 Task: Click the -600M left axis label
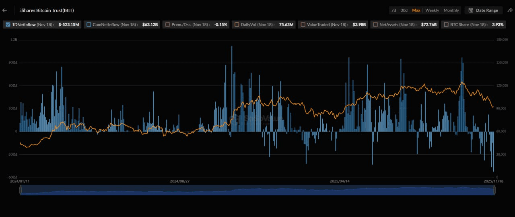pos(12,177)
